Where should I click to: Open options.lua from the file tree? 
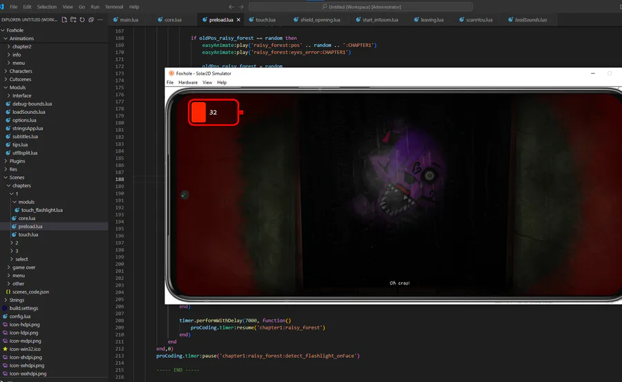24,120
